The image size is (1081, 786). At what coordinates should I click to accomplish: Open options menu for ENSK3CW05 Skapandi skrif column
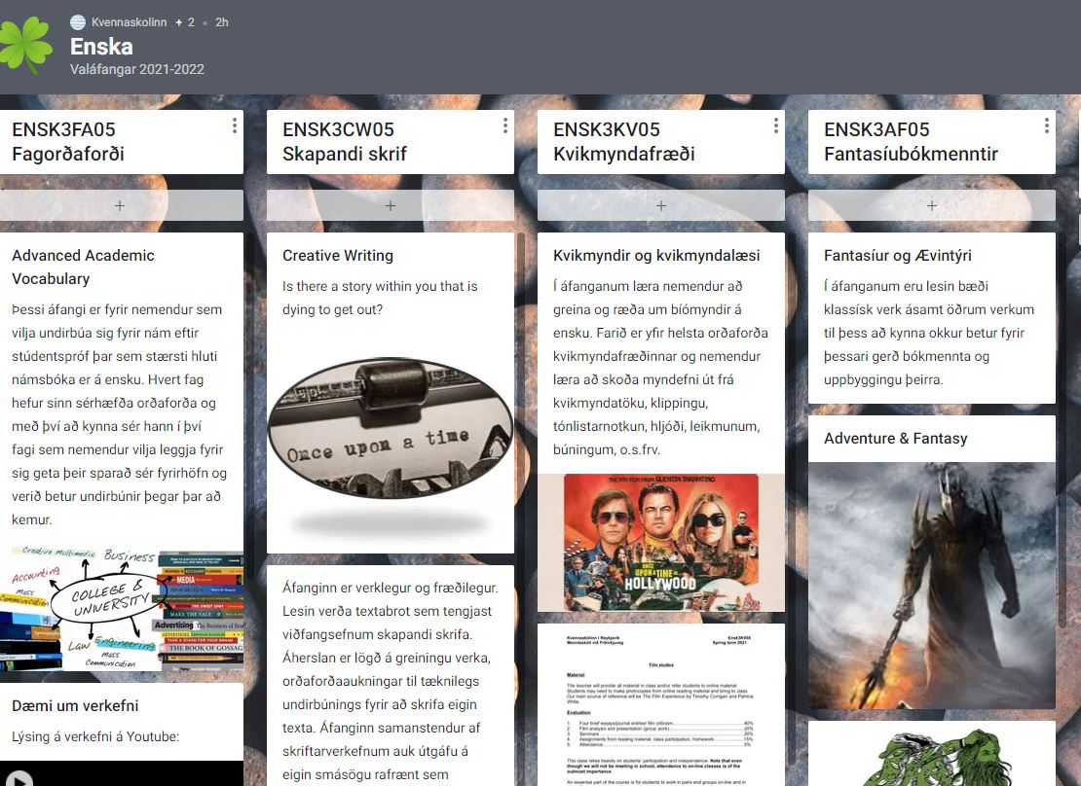click(x=505, y=125)
